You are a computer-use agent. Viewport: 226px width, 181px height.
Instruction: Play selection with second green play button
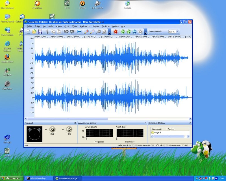[x=129, y=32]
